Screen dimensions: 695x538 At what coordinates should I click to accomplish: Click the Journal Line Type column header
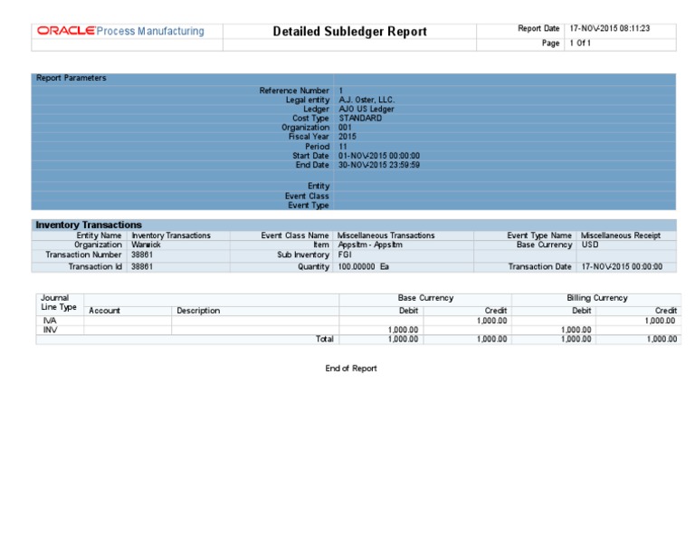(x=59, y=303)
